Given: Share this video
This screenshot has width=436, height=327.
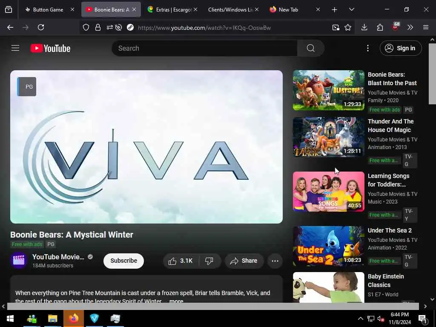Looking at the screenshot, I should click(x=244, y=261).
